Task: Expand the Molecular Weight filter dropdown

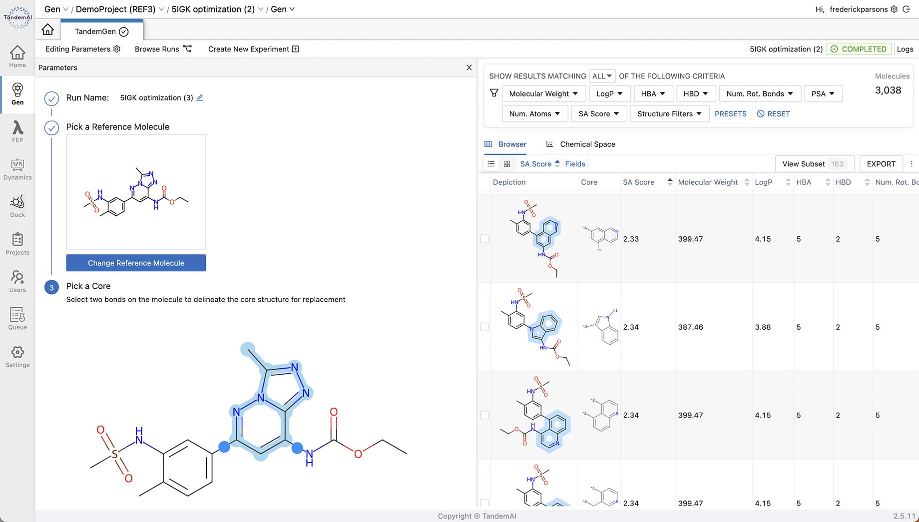Action: coord(543,94)
